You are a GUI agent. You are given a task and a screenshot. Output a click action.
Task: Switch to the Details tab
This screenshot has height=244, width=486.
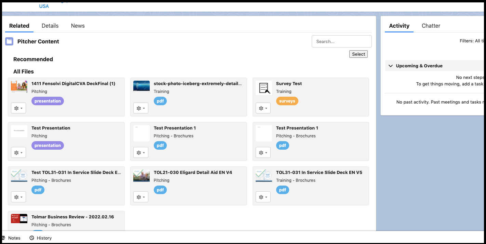[50, 26]
